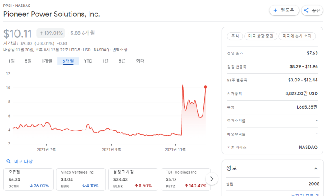Click the 기본 거래소 value NASDAQ
This screenshot has width=331, height=196.
(308, 147)
